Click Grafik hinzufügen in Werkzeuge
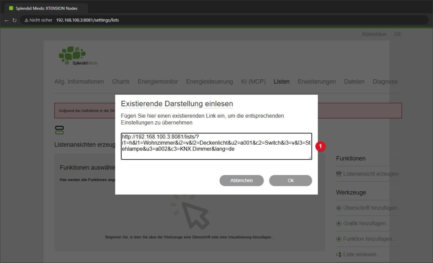Image resolution: width=433 pixels, height=263 pixels. tap(366, 223)
